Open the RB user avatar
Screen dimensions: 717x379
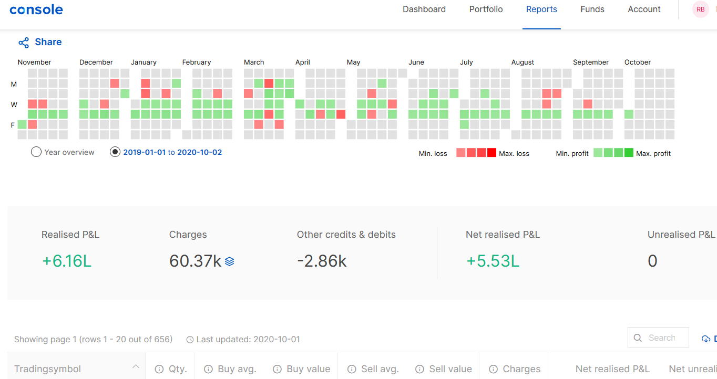click(701, 9)
